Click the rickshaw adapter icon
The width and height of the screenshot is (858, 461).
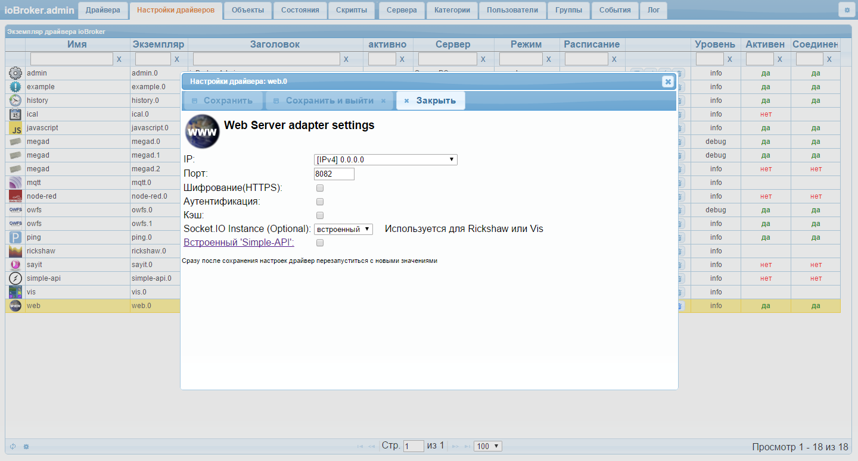point(15,251)
